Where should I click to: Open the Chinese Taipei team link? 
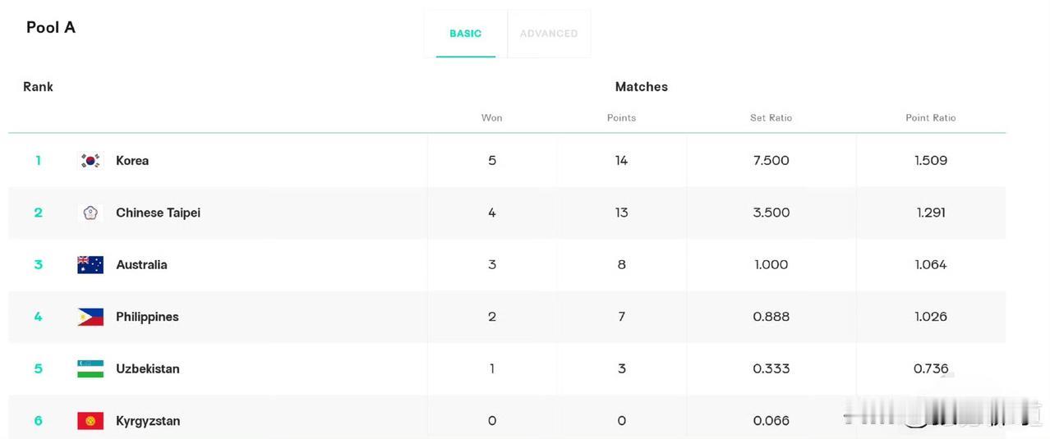click(158, 213)
